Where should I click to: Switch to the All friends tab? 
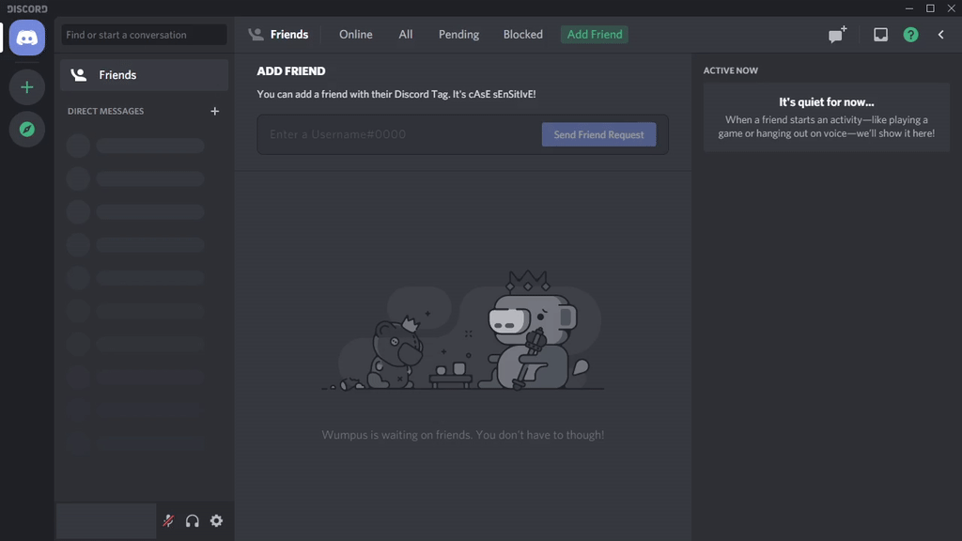tap(406, 35)
